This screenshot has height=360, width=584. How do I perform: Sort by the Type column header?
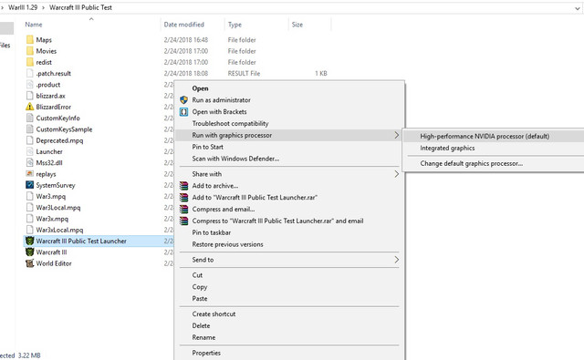235,25
